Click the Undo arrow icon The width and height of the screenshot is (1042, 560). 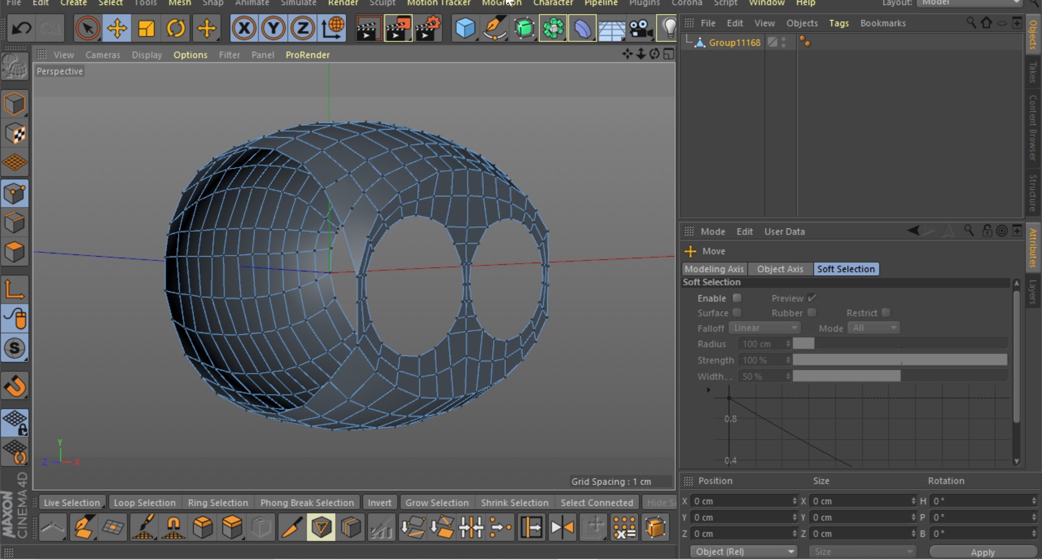coord(21,28)
